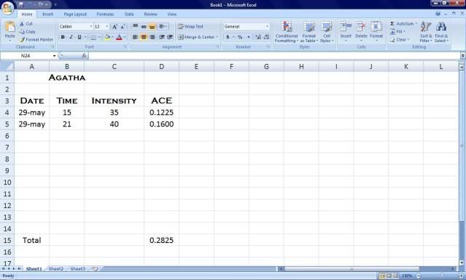Switch to the Formulas ribbon tab
466x280 pixels.
[105, 15]
